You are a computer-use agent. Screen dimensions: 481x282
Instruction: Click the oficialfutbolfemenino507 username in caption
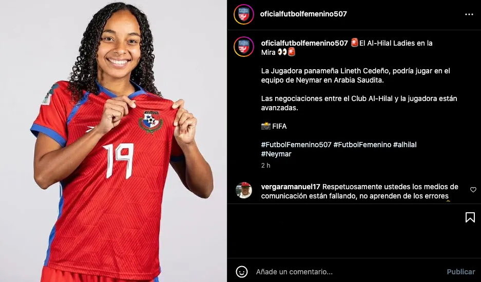pyautogui.click(x=304, y=43)
